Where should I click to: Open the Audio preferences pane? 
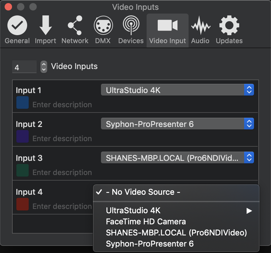[200, 30]
